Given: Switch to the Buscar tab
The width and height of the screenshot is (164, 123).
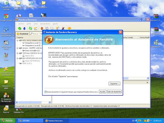Looking at the screenshot, I should [34, 34].
